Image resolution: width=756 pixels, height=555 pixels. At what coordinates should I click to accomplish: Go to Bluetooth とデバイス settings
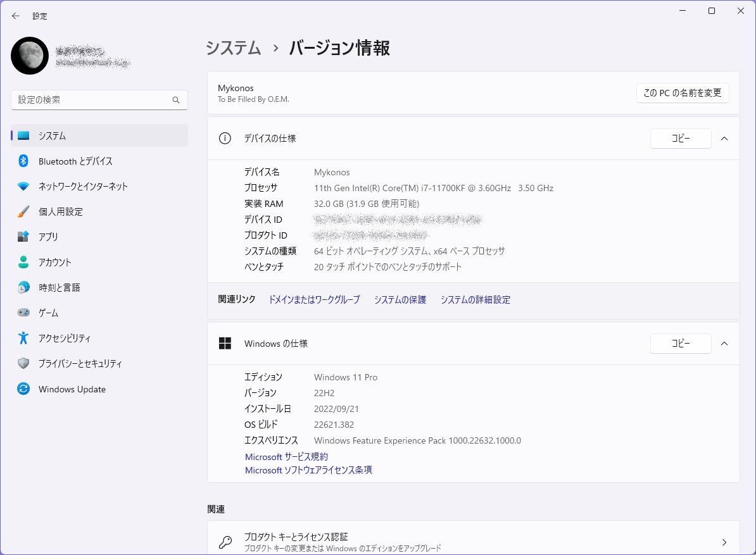[99, 161]
